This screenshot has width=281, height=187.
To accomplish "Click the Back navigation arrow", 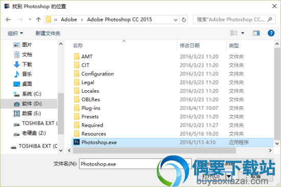I will (8, 19).
